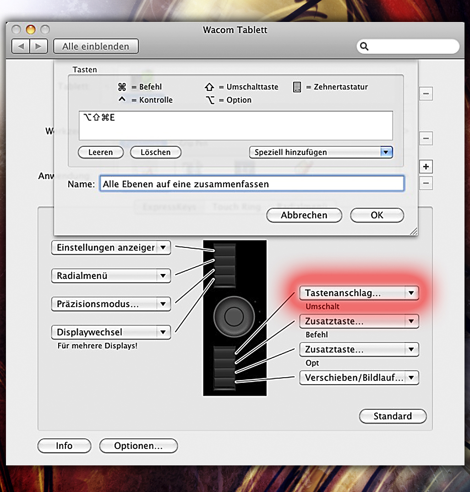Click into the Name text field
The height and width of the screenshot is (492, 470).
point(251,184)
